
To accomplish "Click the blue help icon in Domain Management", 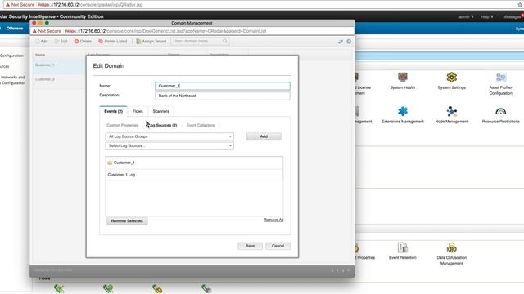I will (349, 42).
